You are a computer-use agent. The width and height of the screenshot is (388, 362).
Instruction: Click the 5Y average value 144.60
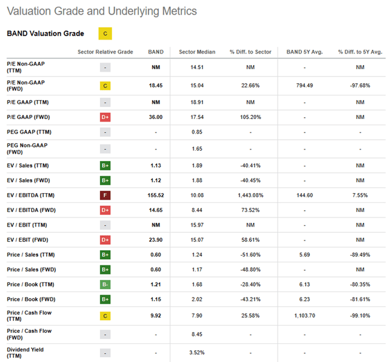304,195
